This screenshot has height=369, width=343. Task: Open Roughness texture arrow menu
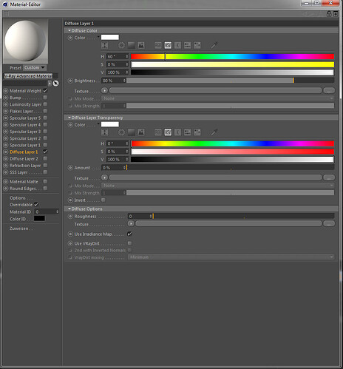point(131,223)
